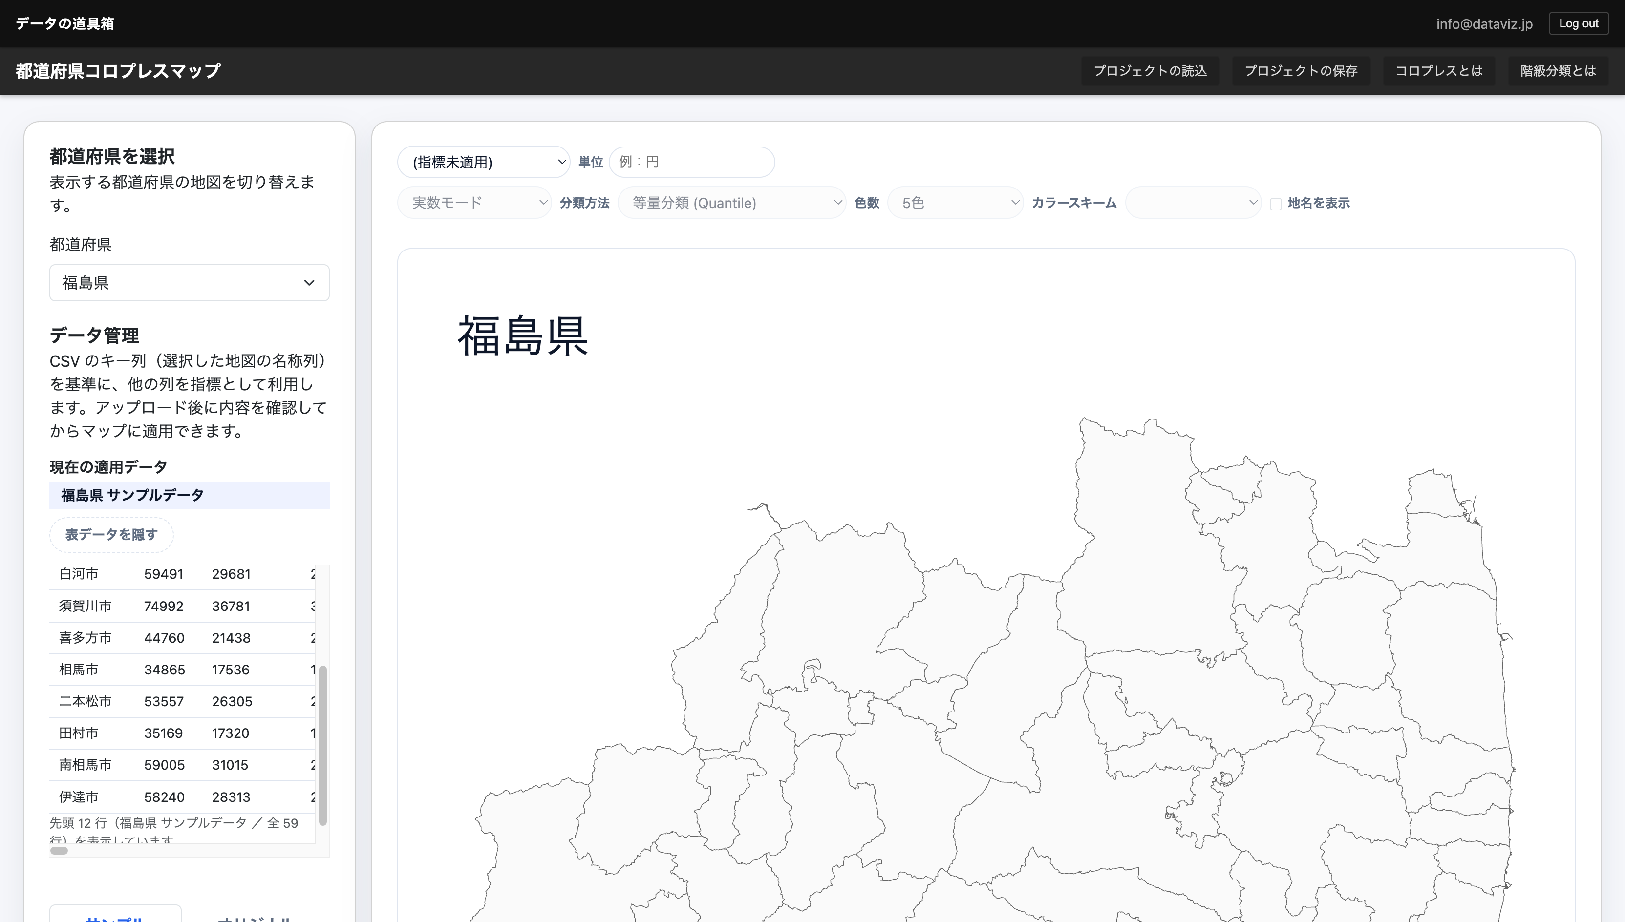Open the 色数 dropdown showing 5色
This screenshot has width=1625, height=922.
[x=955, y=202]
